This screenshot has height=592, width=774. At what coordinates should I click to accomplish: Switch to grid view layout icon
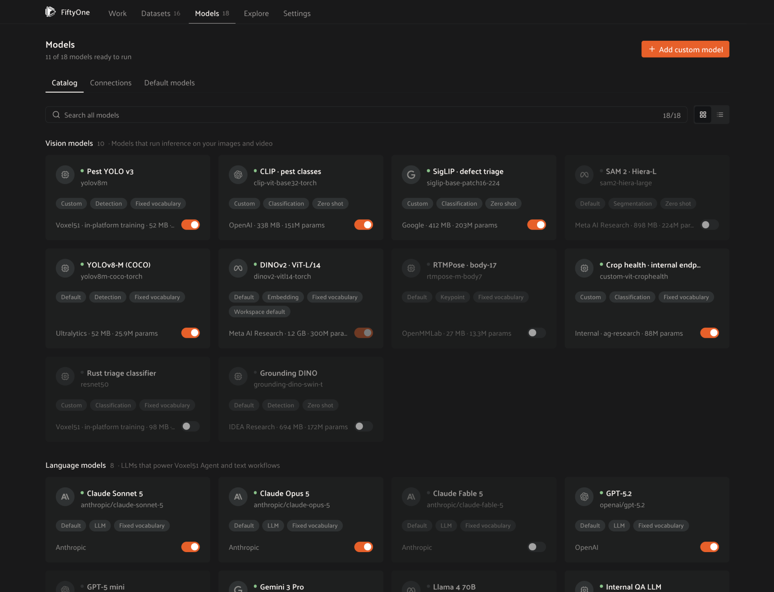[703, 115]
